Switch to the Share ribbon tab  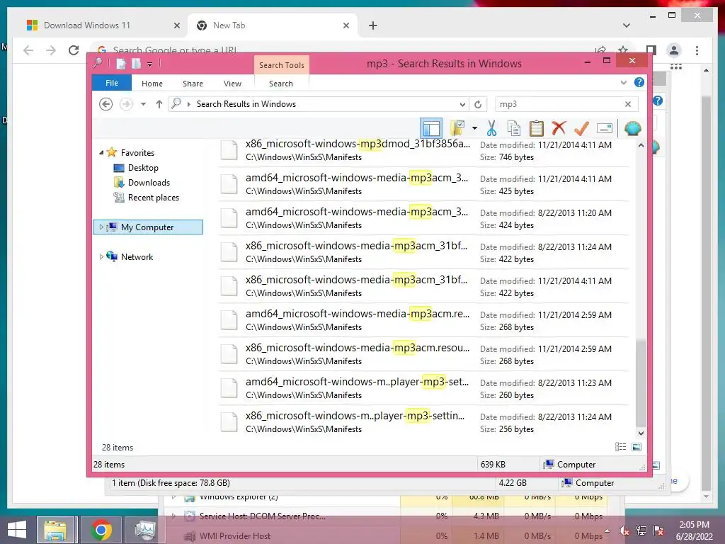click(193, 84)
